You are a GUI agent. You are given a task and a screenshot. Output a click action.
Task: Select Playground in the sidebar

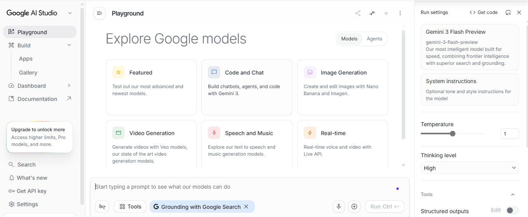click(x=40, y=32)
